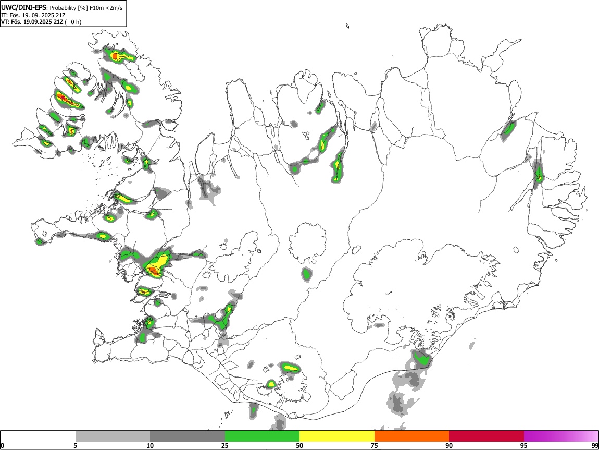
Task: Click the legend tick label '75'
Action: (x=375, y=446)
